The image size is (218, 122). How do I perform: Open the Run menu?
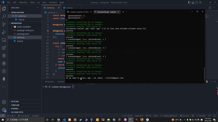click(44, 2)
